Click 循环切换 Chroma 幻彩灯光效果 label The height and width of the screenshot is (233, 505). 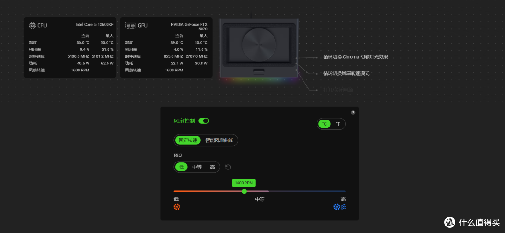[x=355, y=57]
